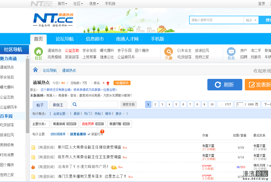Open the 百姓民声 topic category
The width and height of the screenshot is (271, 182).
(x=93, y=124)
